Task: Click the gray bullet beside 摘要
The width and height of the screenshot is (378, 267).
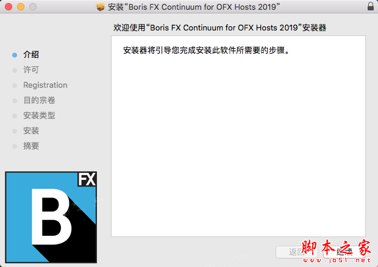Action: coord(15,146)
